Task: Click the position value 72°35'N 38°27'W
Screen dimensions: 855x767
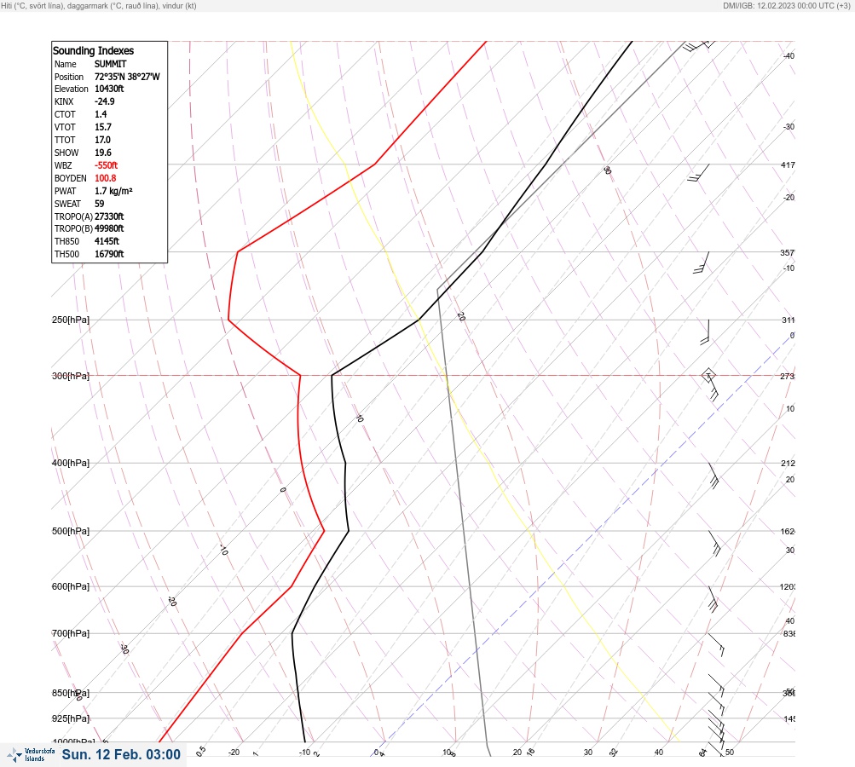Action: (127, 77)
